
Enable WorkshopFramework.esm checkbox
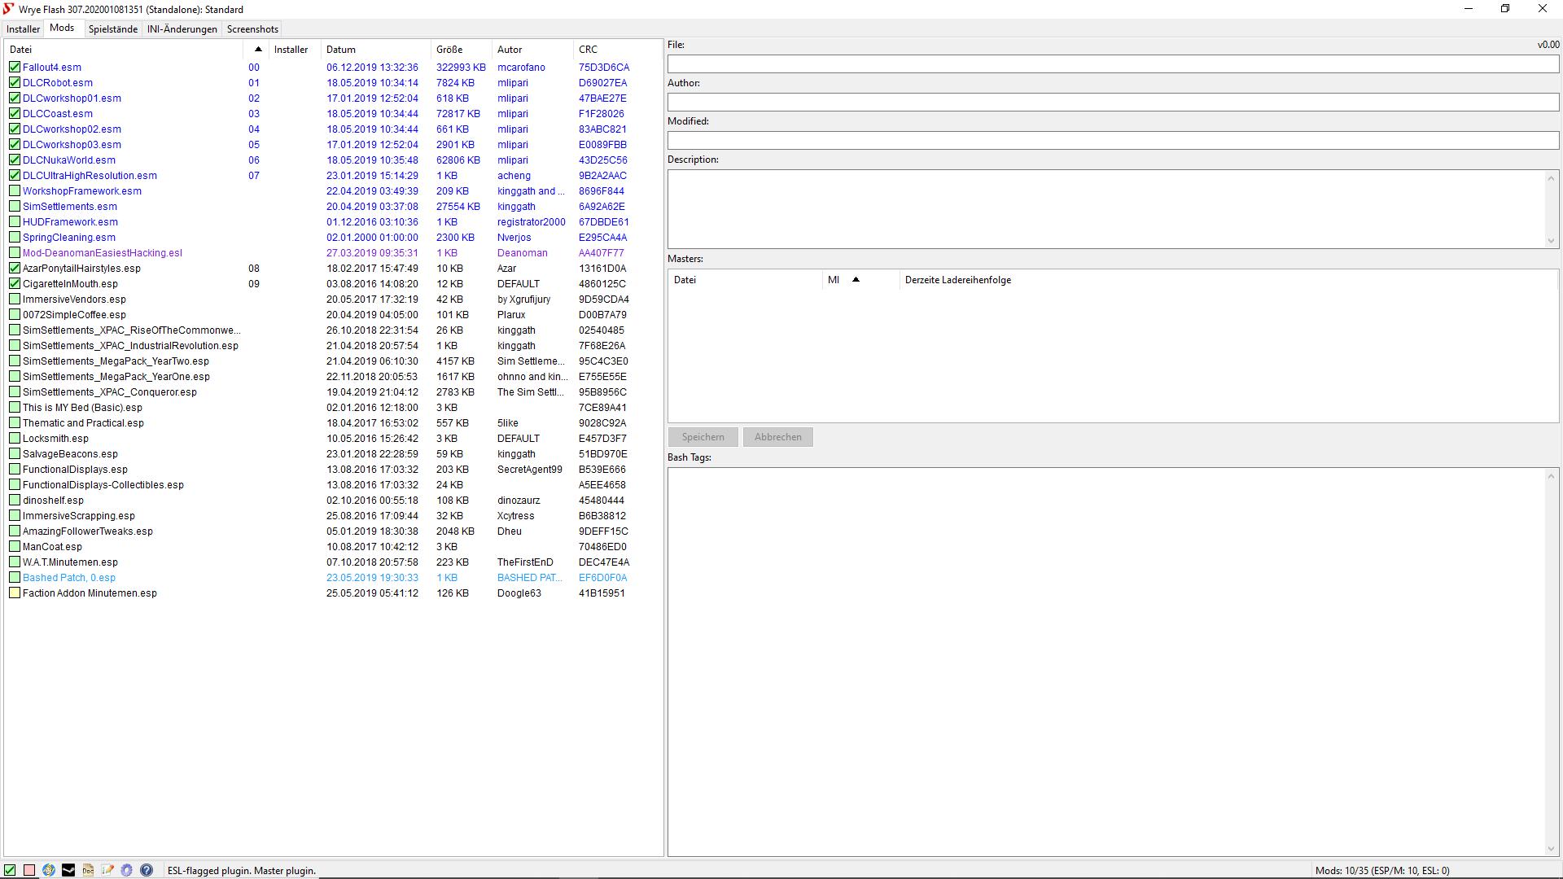click(x=15, y=191)
